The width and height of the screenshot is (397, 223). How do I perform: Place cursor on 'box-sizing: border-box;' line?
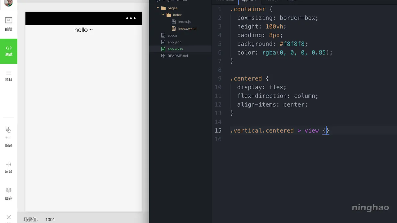tap(278, 18)
